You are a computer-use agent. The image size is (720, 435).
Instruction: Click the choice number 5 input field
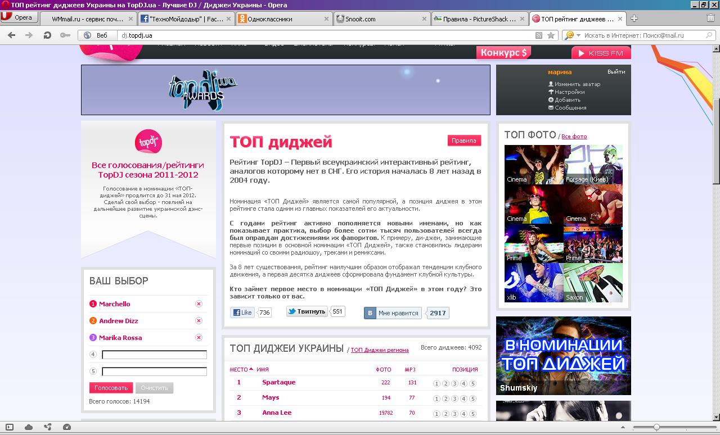tap(154, 371)
